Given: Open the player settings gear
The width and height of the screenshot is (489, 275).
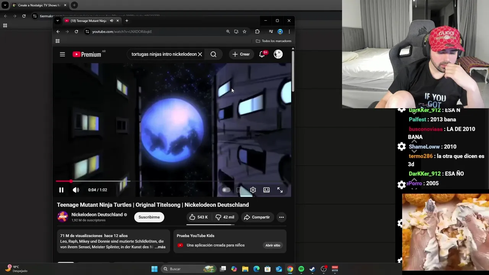Looking at the screenshot, I should coord(253,190).
